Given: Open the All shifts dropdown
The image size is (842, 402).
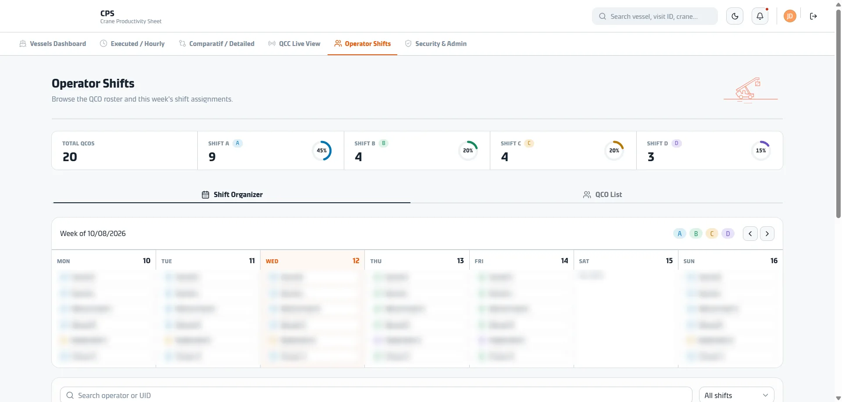Looking at the screenshot, I should [x=737, y=395].
